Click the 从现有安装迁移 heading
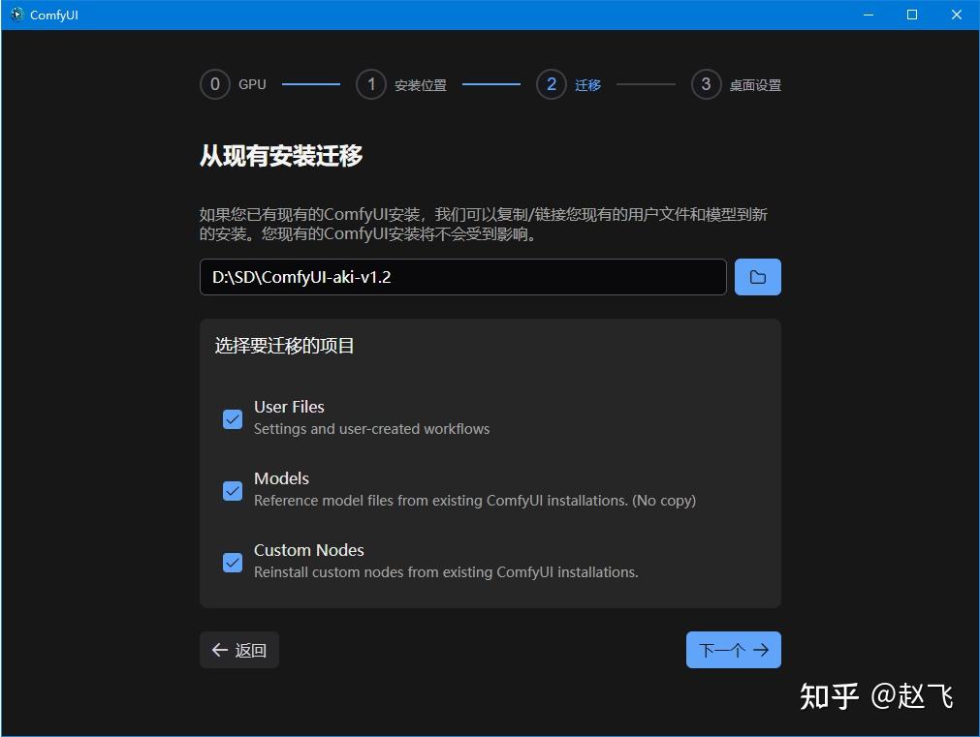The height and width of the screenshot is (737, 980). [281, 156]
